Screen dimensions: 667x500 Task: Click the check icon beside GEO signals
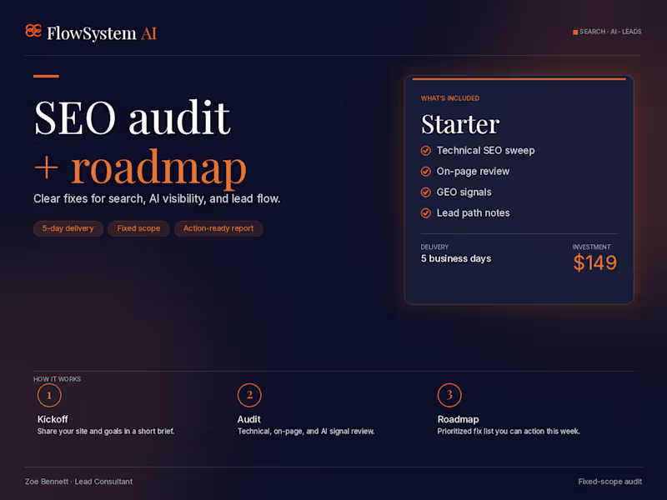[426, 192]
